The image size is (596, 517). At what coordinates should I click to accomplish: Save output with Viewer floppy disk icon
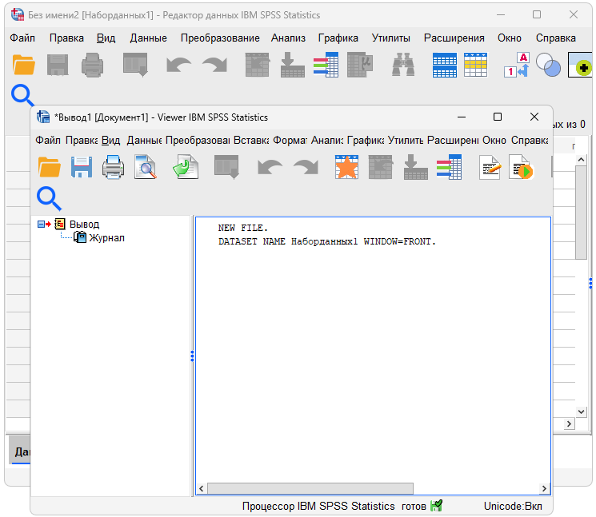82,167
